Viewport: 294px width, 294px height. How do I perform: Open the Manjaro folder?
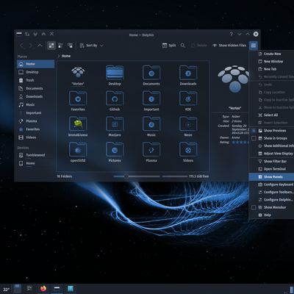[115, 126]
